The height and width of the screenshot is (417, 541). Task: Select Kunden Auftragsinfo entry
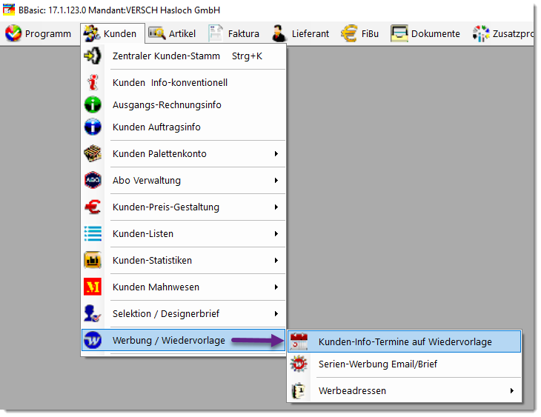[183, 127]
